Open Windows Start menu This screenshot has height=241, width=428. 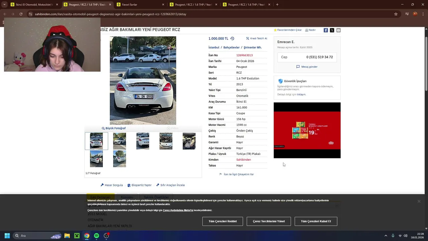(7, 236)
